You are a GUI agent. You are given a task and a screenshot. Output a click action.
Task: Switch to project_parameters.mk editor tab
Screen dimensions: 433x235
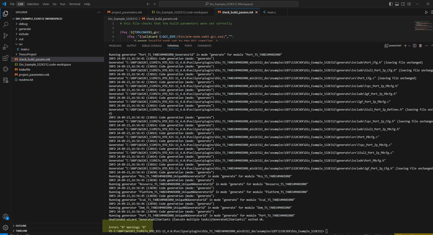pos(127,12)
